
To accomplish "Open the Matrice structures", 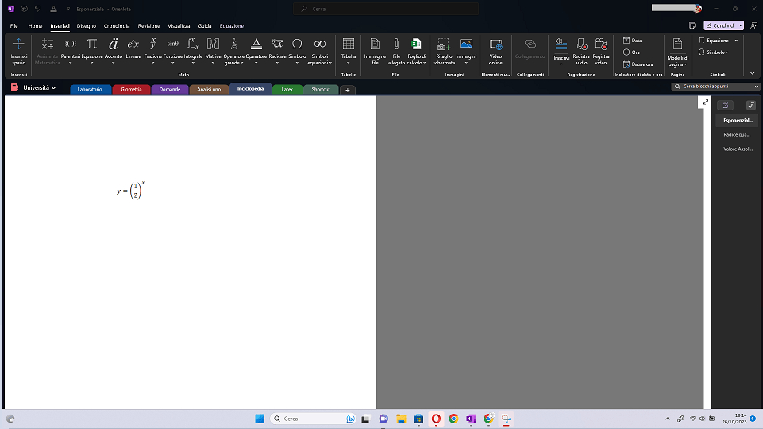I will tap(213, 51).
